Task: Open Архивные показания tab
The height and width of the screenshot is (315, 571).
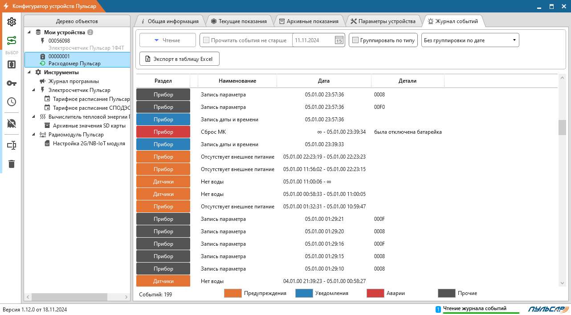Action: 309,21
